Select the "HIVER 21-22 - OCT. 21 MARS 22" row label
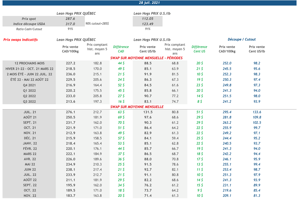Screen dimensions: 299x199 pyautogui.click(x=29, y=69)
